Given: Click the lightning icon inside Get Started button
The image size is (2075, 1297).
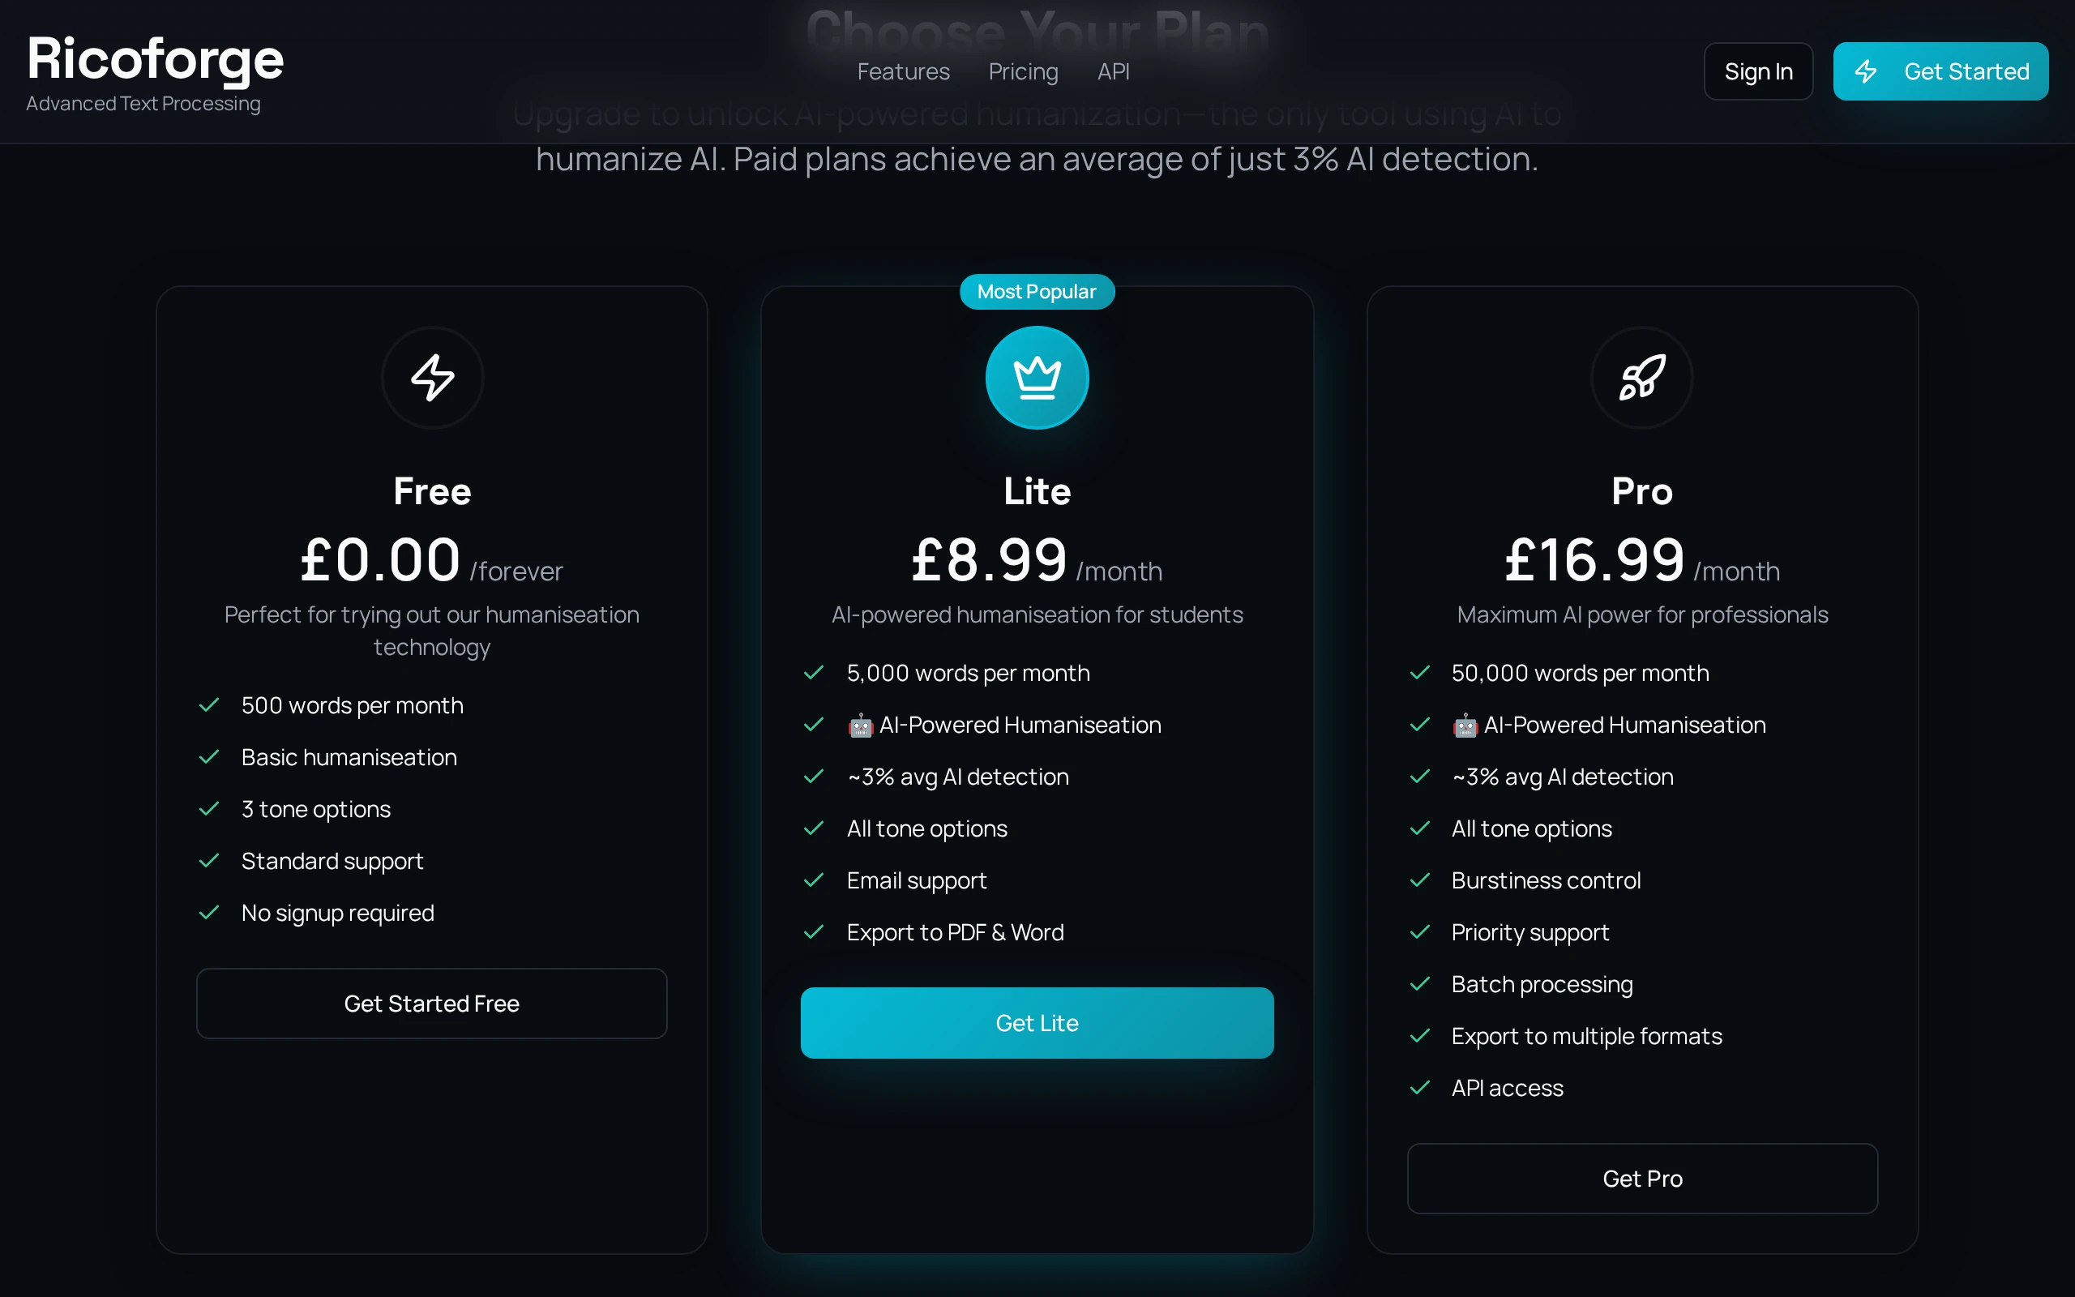Looking at the screenshot, I should [1867, 71].
